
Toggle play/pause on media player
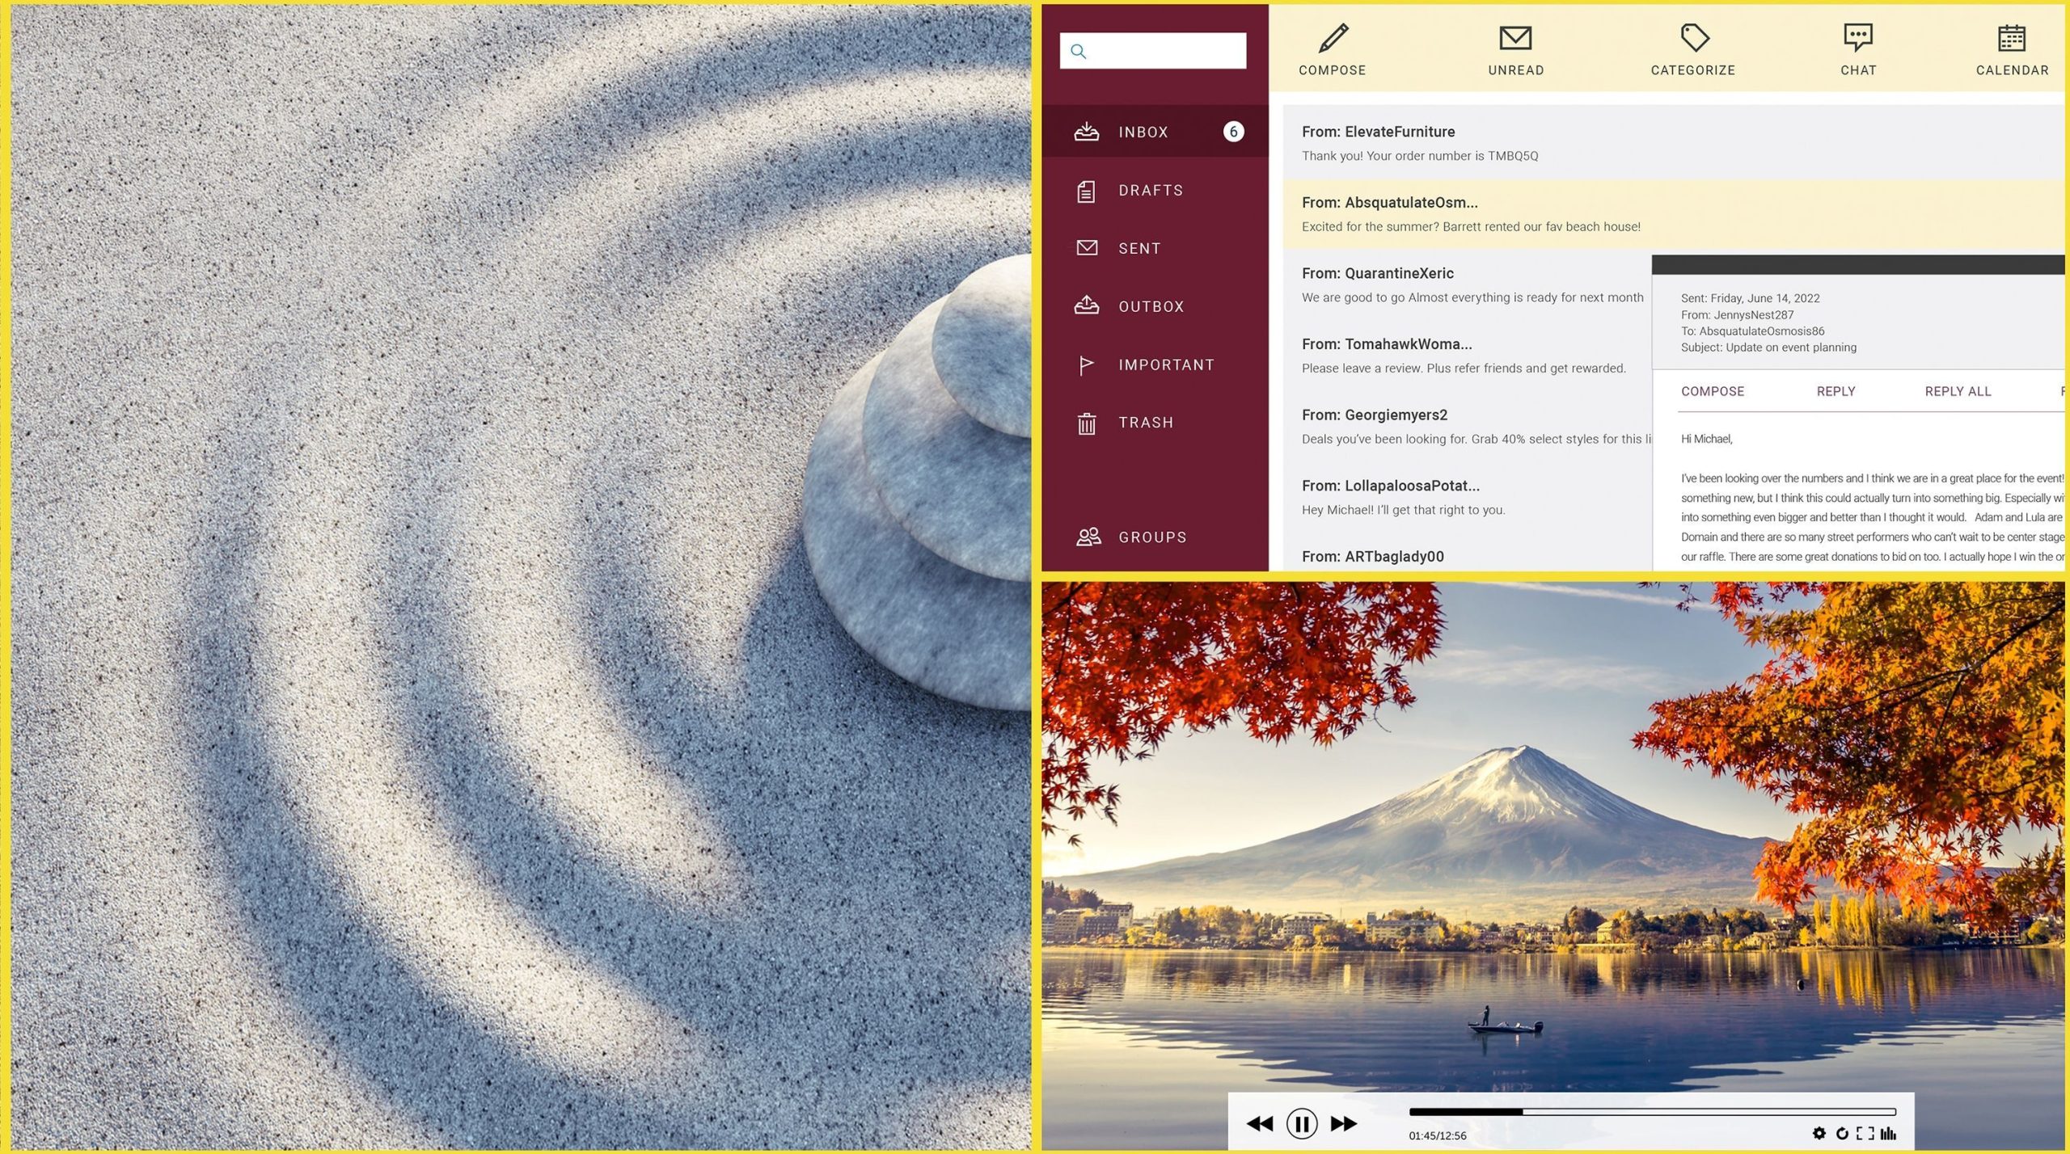(x=1299, y=1122)
